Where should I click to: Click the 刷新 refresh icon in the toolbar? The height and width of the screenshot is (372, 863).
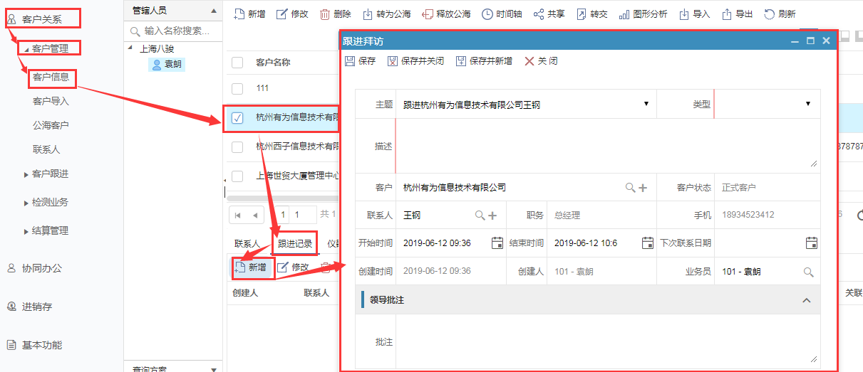pos(770,14)
